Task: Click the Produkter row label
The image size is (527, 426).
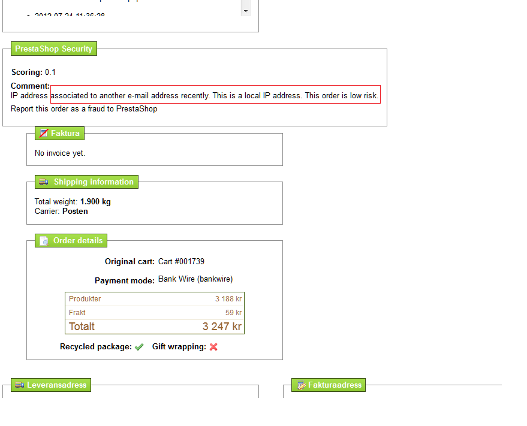Action: 85,299
